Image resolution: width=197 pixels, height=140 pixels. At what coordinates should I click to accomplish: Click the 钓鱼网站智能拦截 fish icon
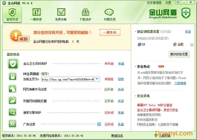pos(12,101)
